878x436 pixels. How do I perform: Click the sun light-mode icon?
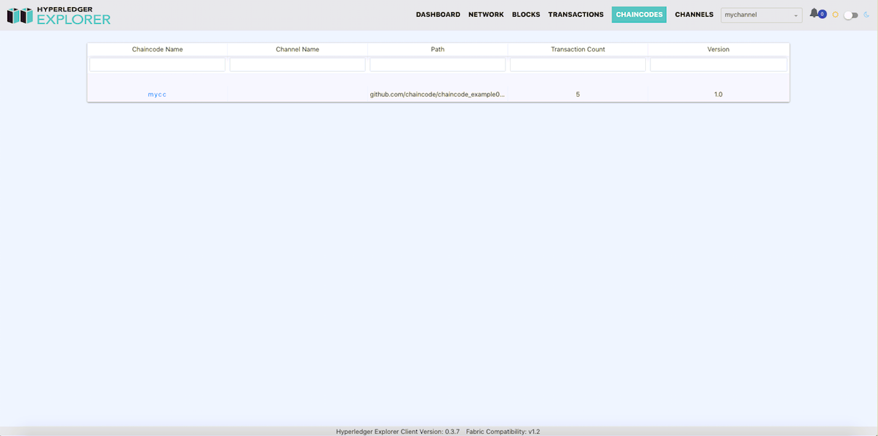pos(835,15)
